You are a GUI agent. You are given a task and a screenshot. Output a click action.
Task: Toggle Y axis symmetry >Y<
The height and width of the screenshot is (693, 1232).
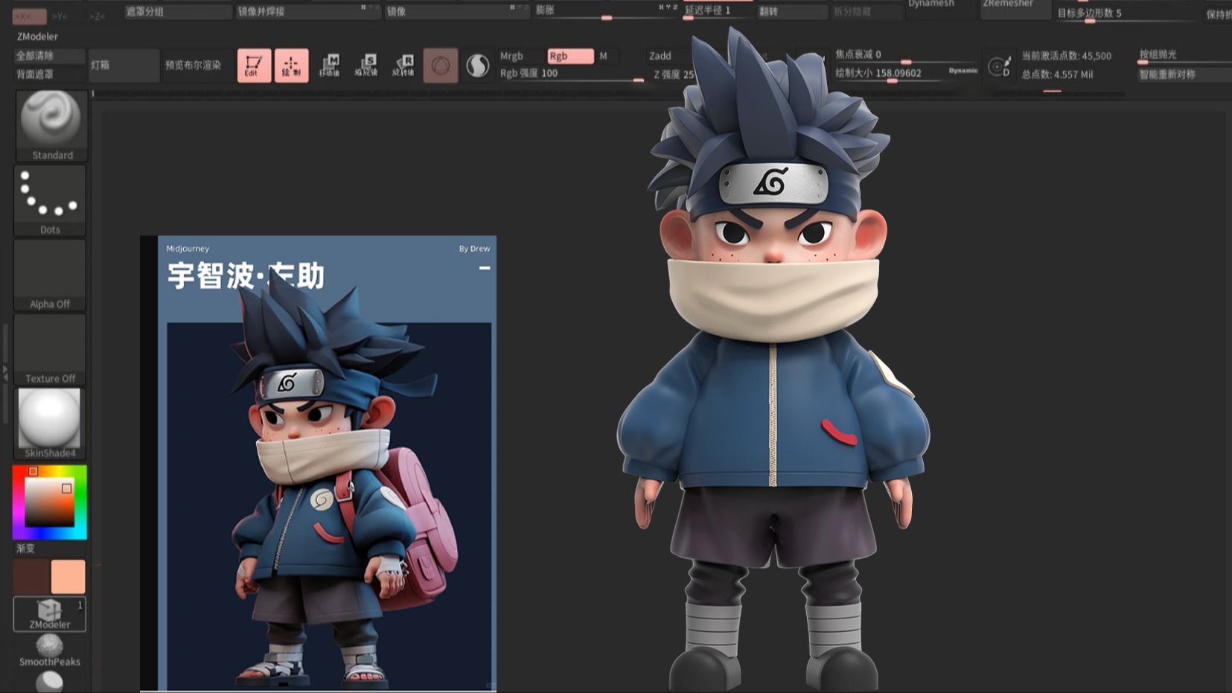[x=60, y=16]
